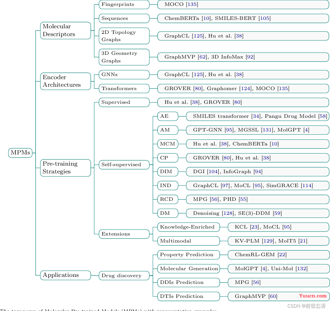Select the Knowledge-Enriched box
The height and width of the screenshot is (311, 330).
click(x=189, y=227)
